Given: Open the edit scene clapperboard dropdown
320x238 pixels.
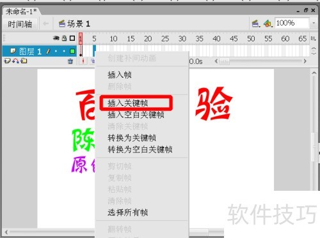Looking at the screenshot, I should [x=256, y=24].
